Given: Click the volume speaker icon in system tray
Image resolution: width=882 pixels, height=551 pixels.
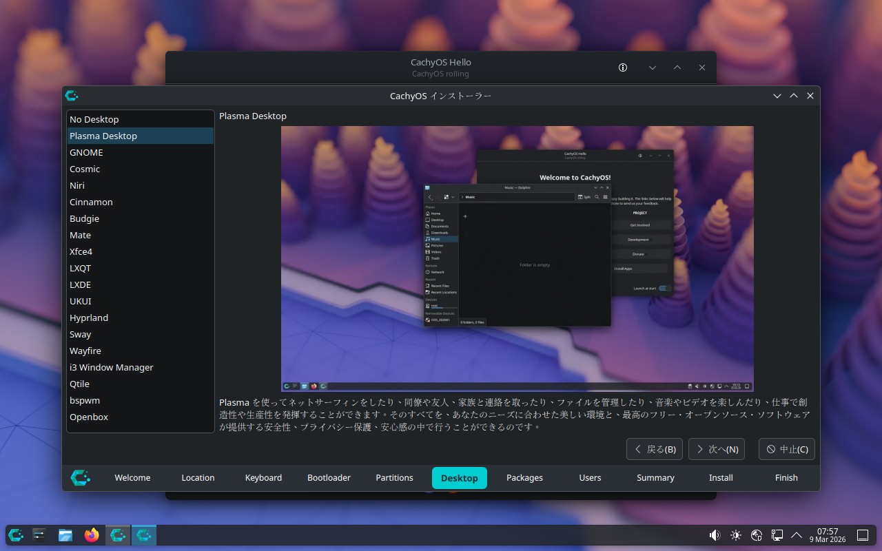Looking at the screenshot, I should coord(715,535).
